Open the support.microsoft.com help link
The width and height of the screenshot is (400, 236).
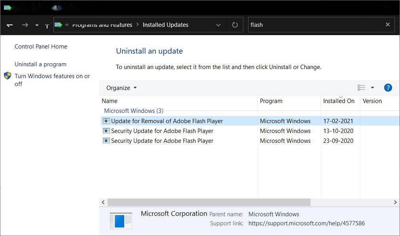[x=306, y=223]
